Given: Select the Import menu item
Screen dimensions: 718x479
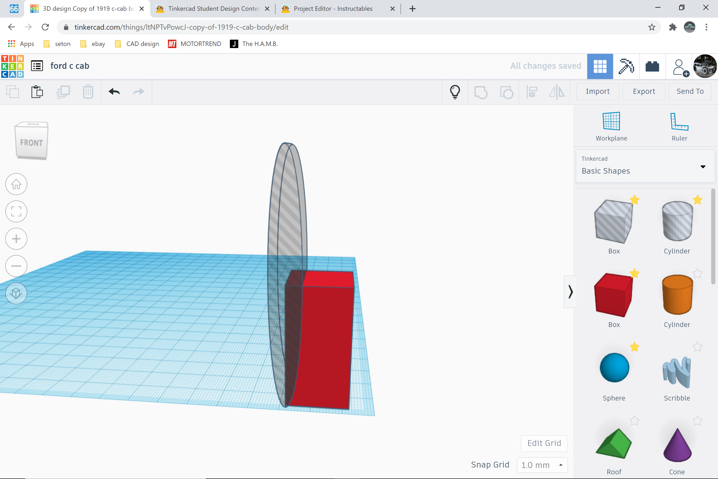Looking at the screenshot, I should pyautogui.click(x=597, y=91).
